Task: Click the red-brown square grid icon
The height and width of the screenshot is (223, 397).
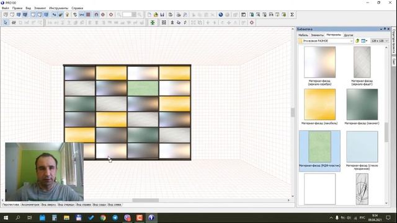Action: (88, 15)
